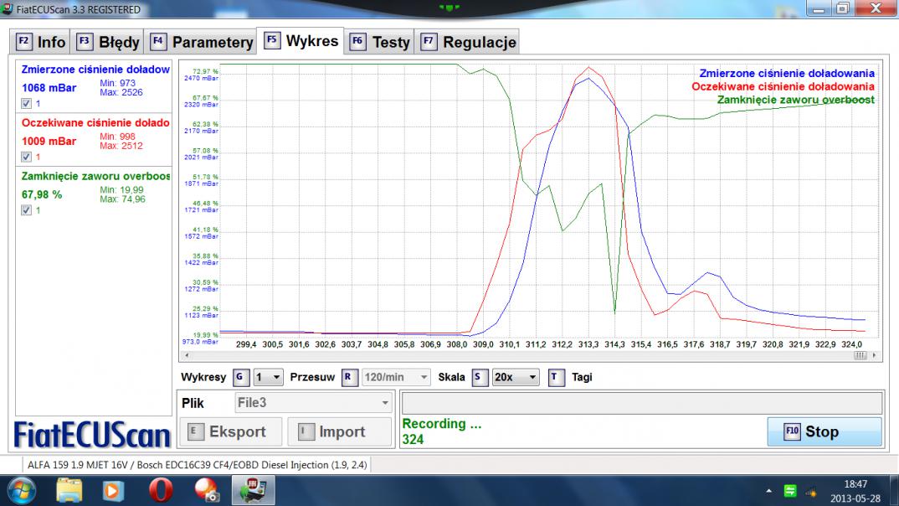
Task: Open the Parametery tab
Action: pyautogui.click(x=201, y=42)
